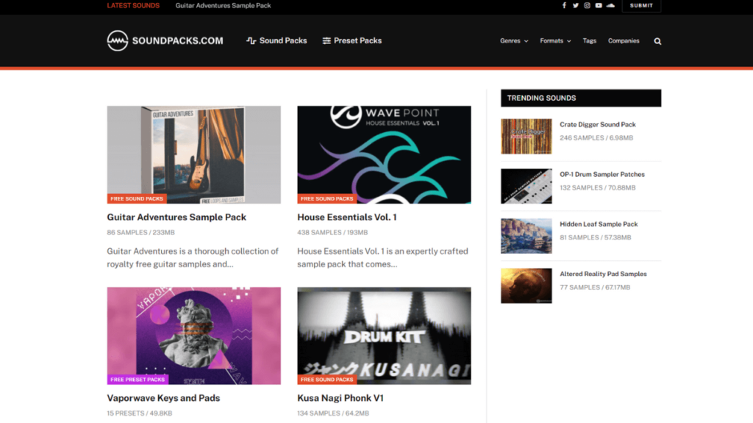Click the Guitar Adventures description excerpt
Image resolution: width=753 pixels, height=423 pixels.
193,258
